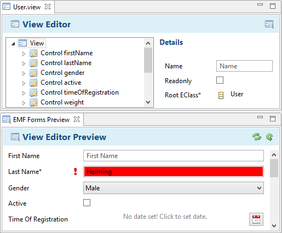Viewport: 282px width, 233px height.
Task: Click into the First Name input field
Action: pyautogui.click(x=174, y=156)
